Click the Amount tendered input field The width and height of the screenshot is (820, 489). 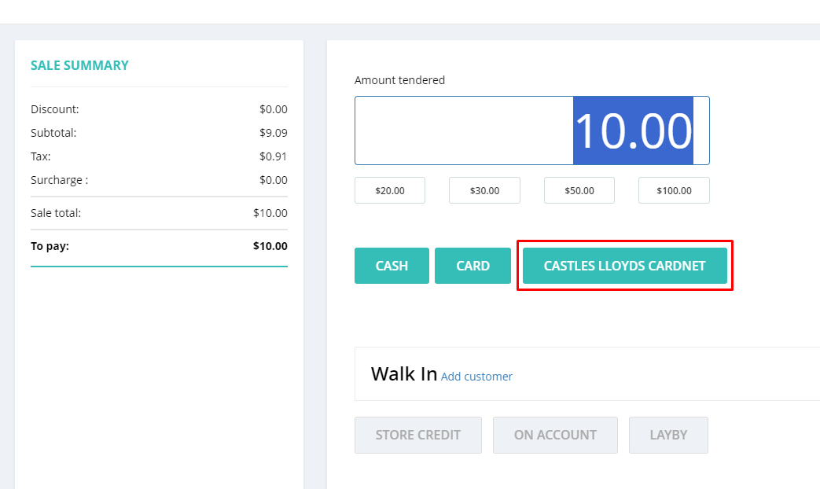[531, 131]
